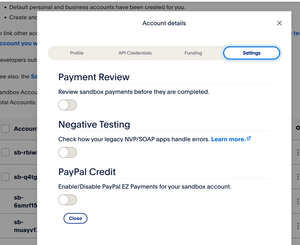Open the three-dot menu for sb-q4tg row
300x245 pixels.
pyautogui.click(x=298, y=177)
